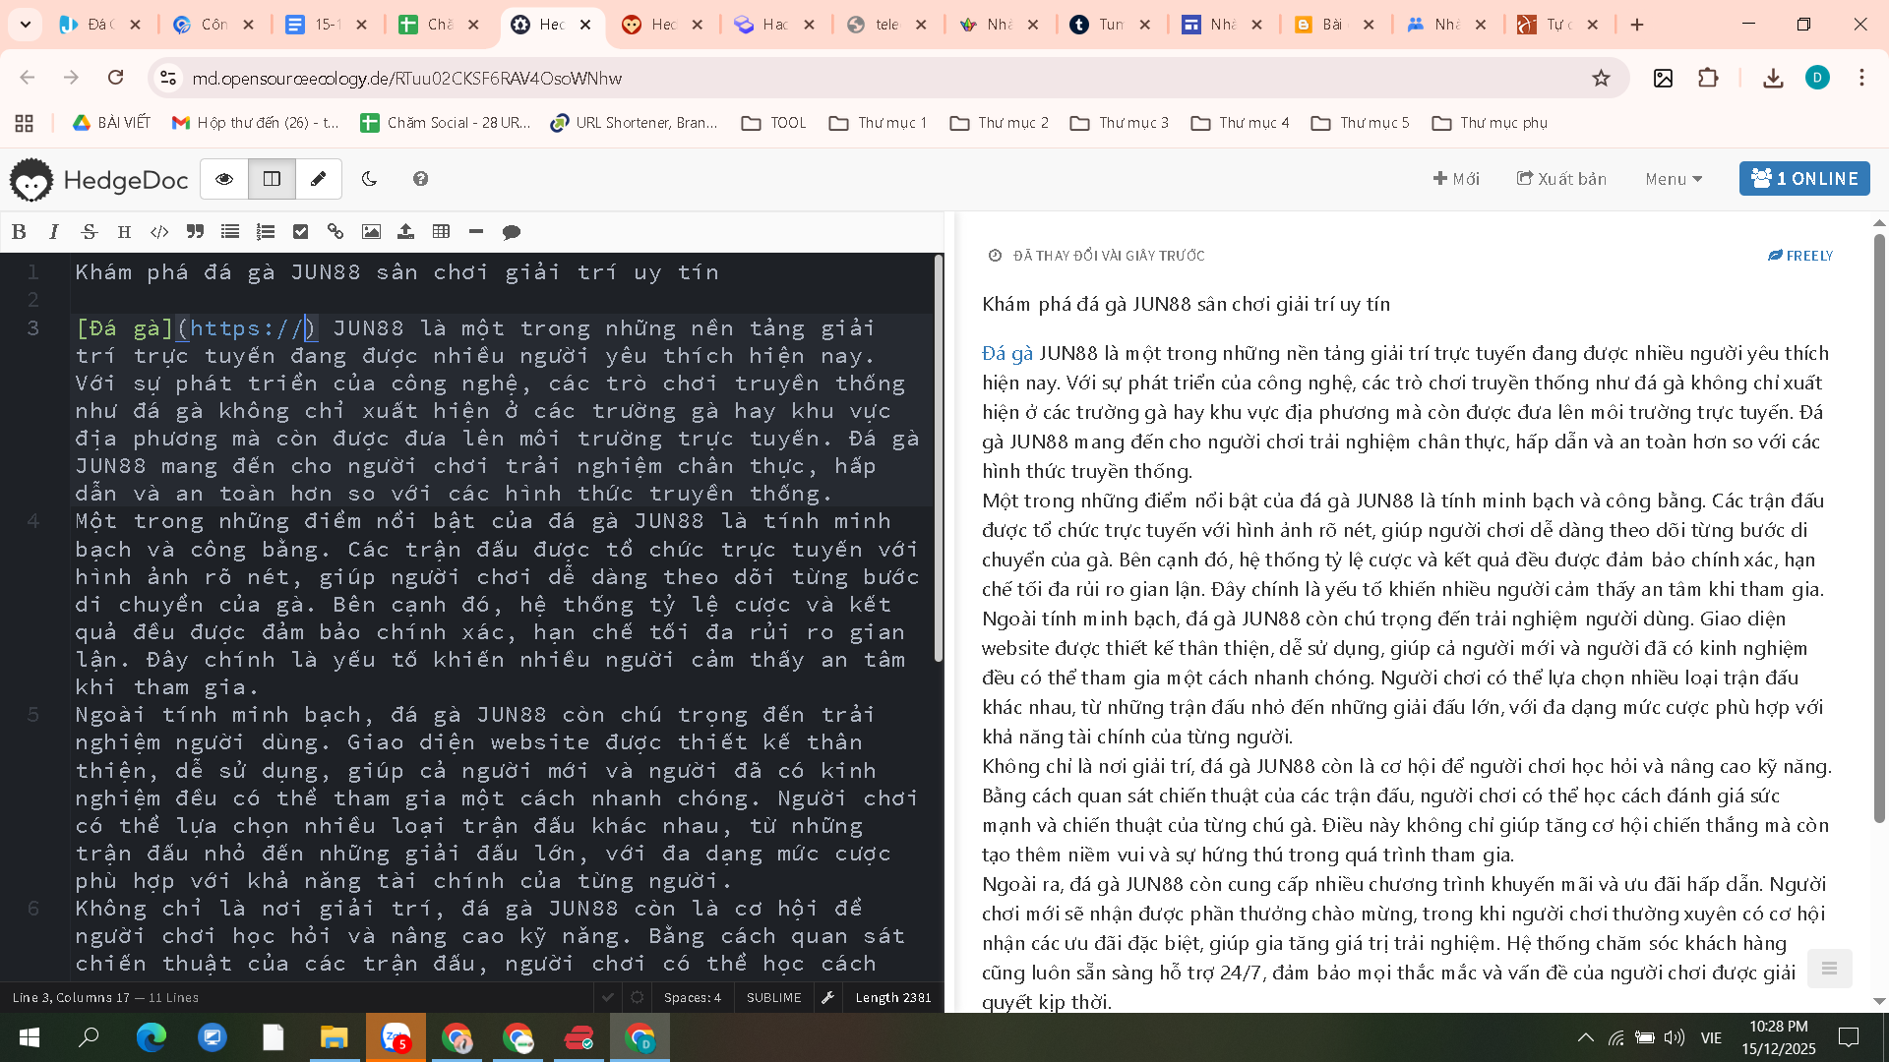Open the Xuất bản publish option

(x=1561, y=179)
